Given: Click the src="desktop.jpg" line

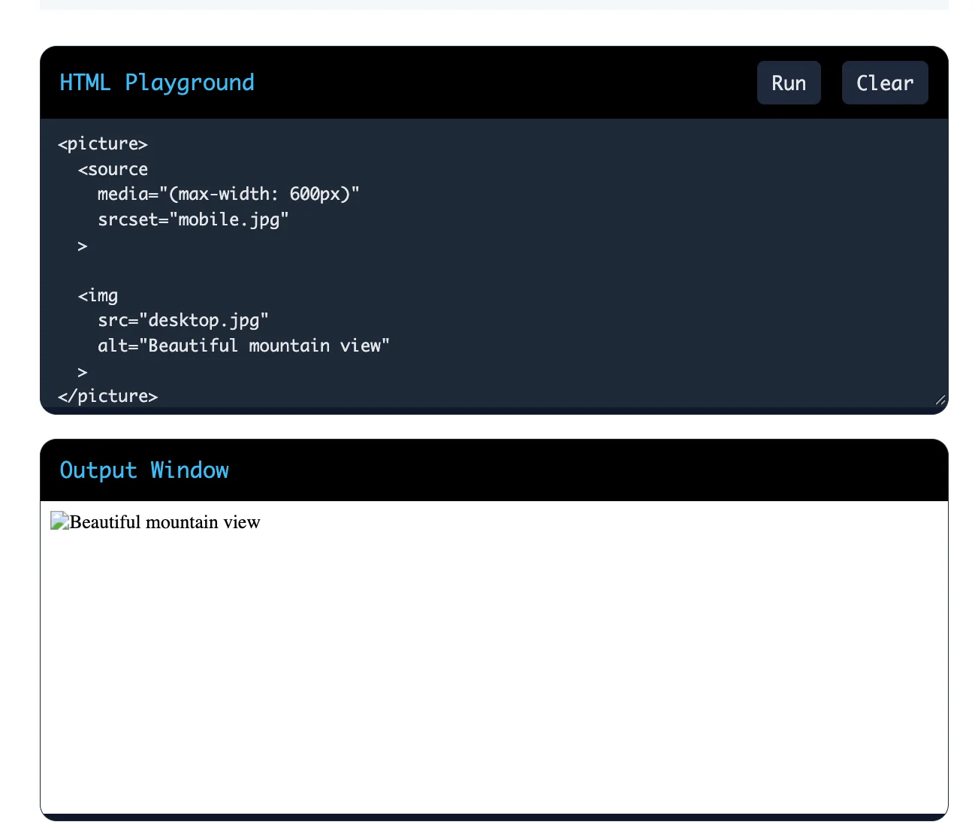Looking at the screenshot, I should [x=183, y=321].
